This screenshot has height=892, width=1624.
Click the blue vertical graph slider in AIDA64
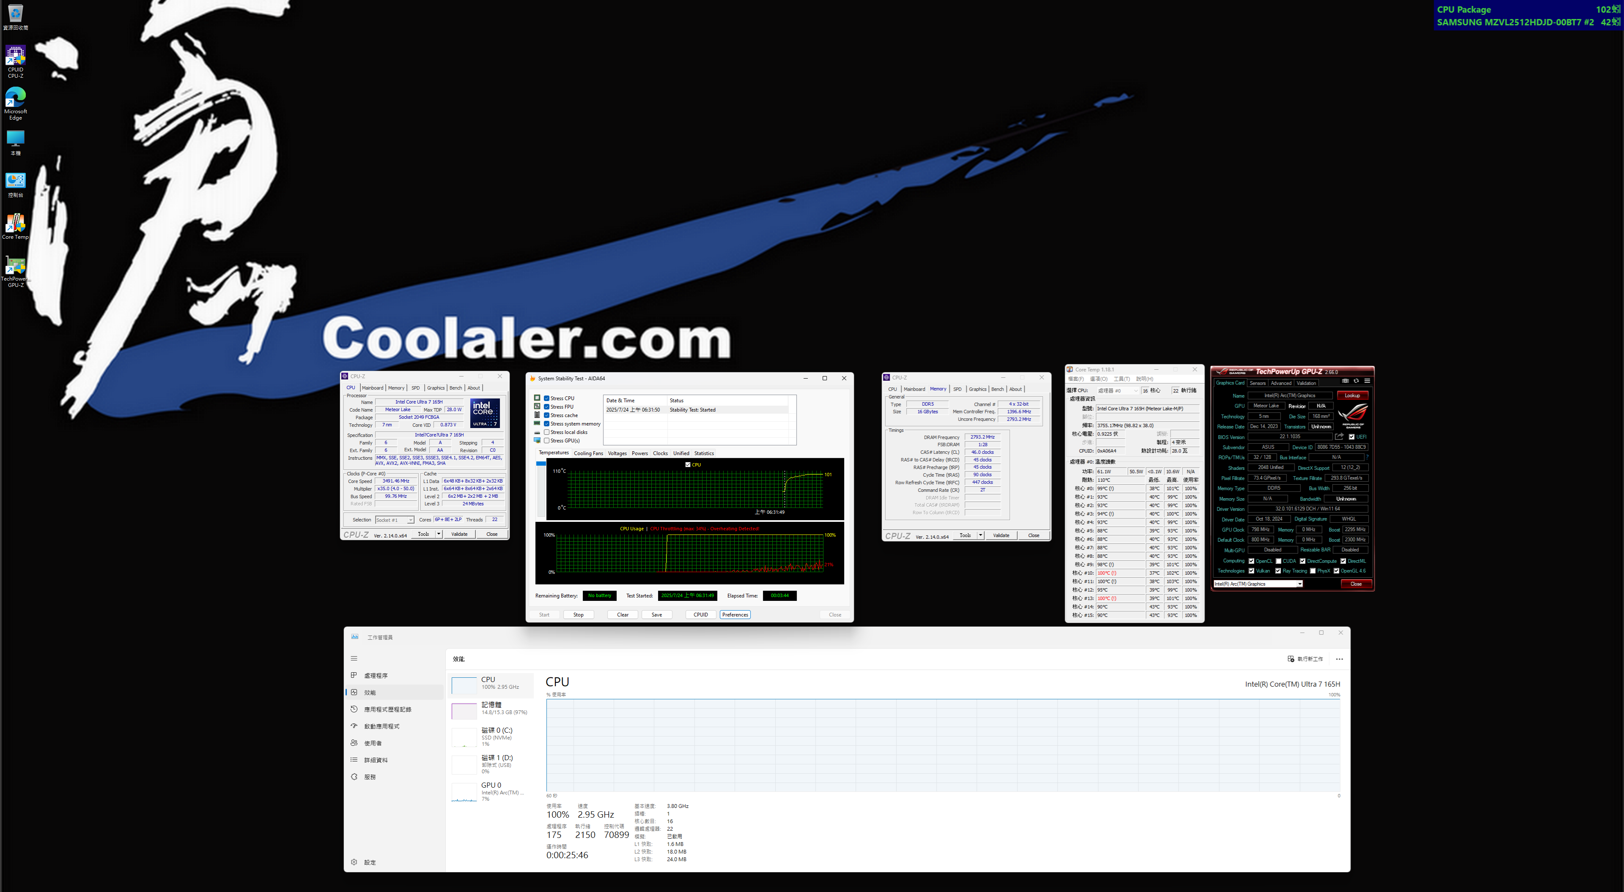541,464
